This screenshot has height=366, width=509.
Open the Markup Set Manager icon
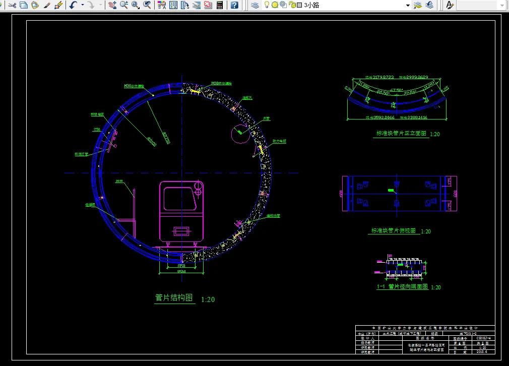208,5
